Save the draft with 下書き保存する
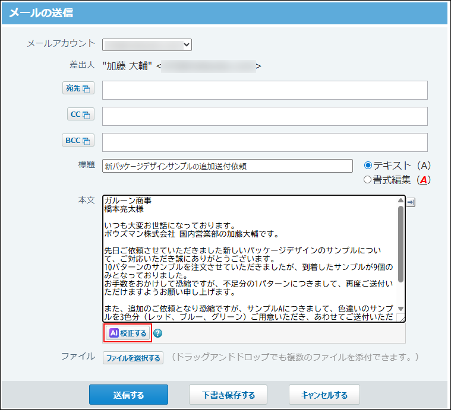Viewport: 451px width, 410px height. [x=228, y=395]
